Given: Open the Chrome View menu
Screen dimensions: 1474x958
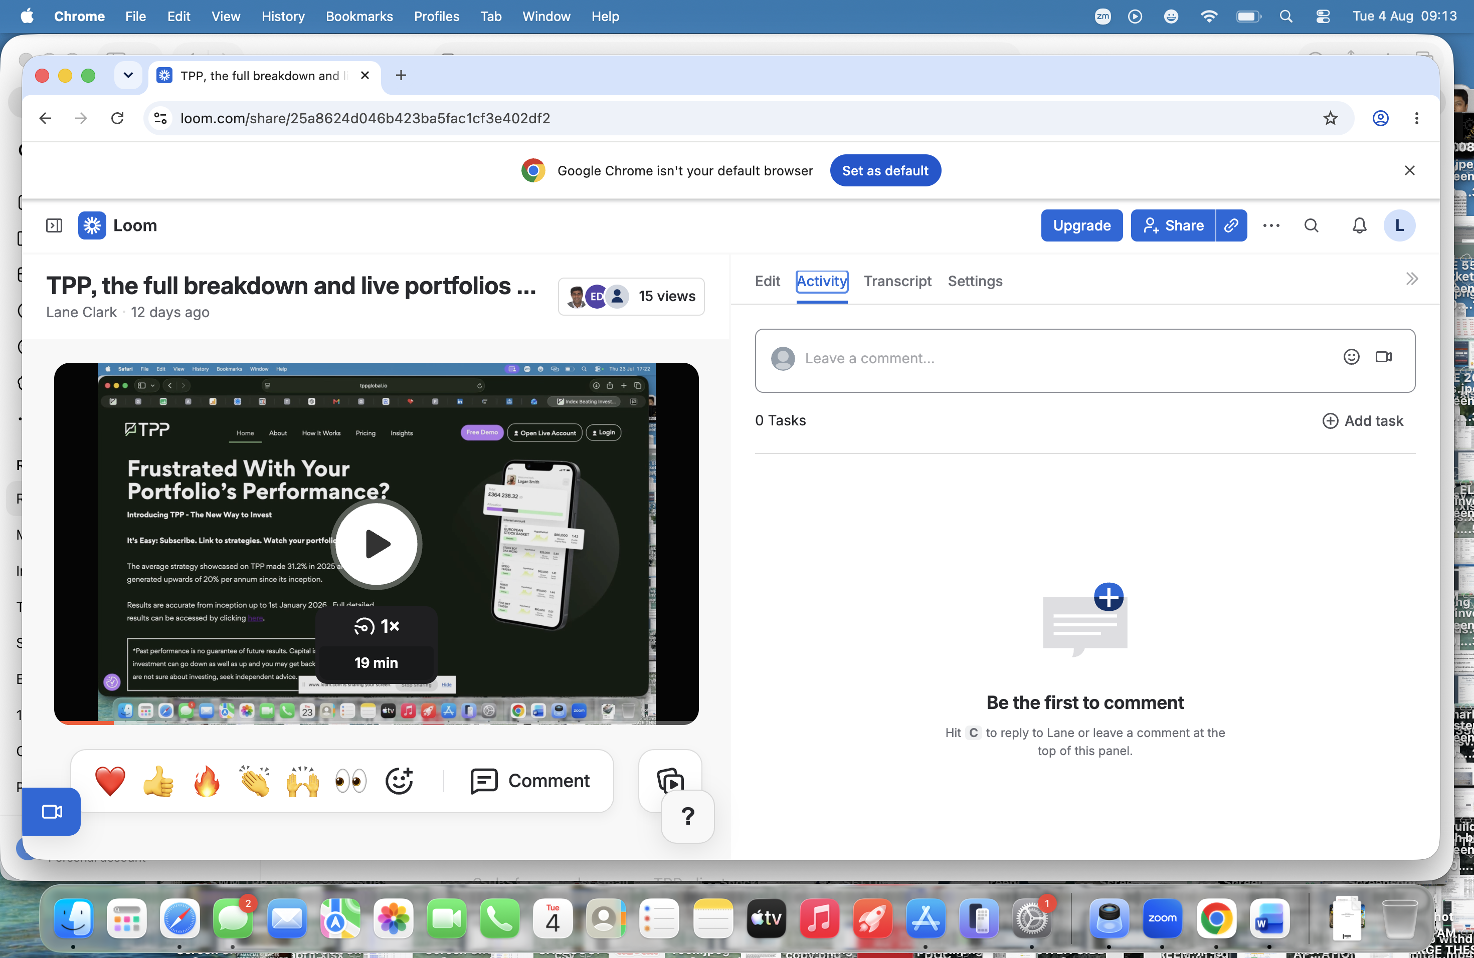Looking at the screenshot, I should click(x=226, y=16).
